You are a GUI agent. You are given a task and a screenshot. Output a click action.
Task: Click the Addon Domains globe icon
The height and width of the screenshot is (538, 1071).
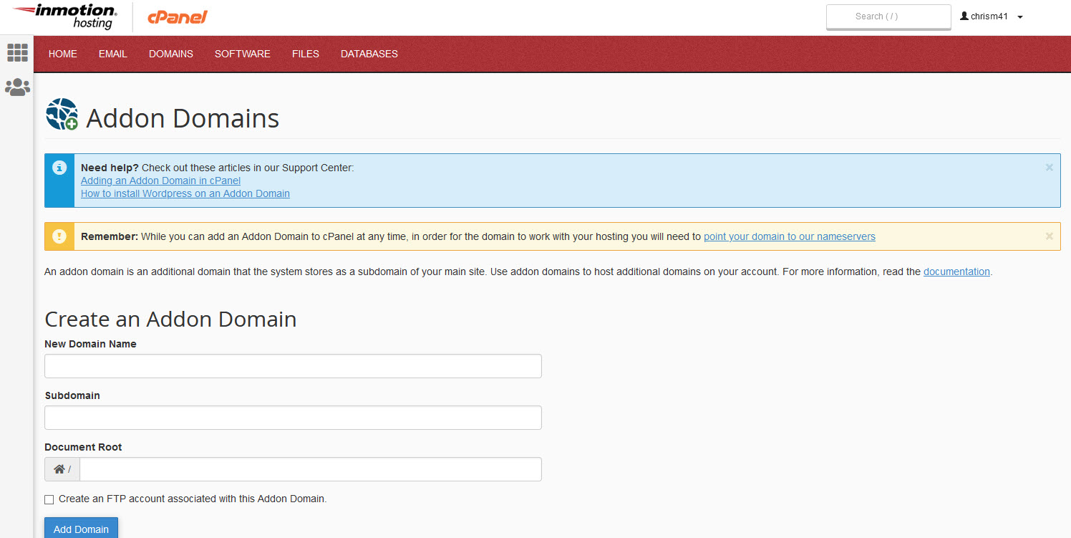[62, 114]
